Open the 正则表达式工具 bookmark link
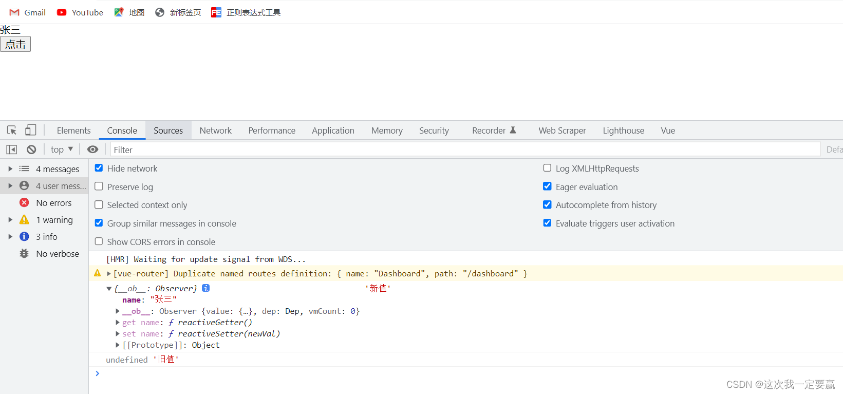Viewport: 843px width, 394px height. coord(246,12)
